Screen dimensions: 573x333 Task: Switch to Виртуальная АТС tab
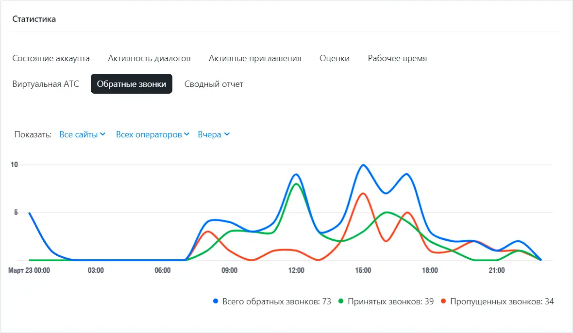pos(46,84)
